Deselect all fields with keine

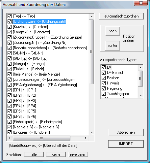(x=56, y=154)
